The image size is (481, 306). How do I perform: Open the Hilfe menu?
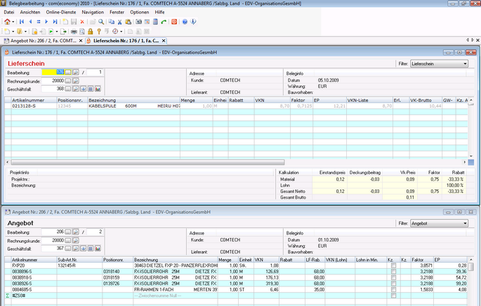tap(159, 12)
